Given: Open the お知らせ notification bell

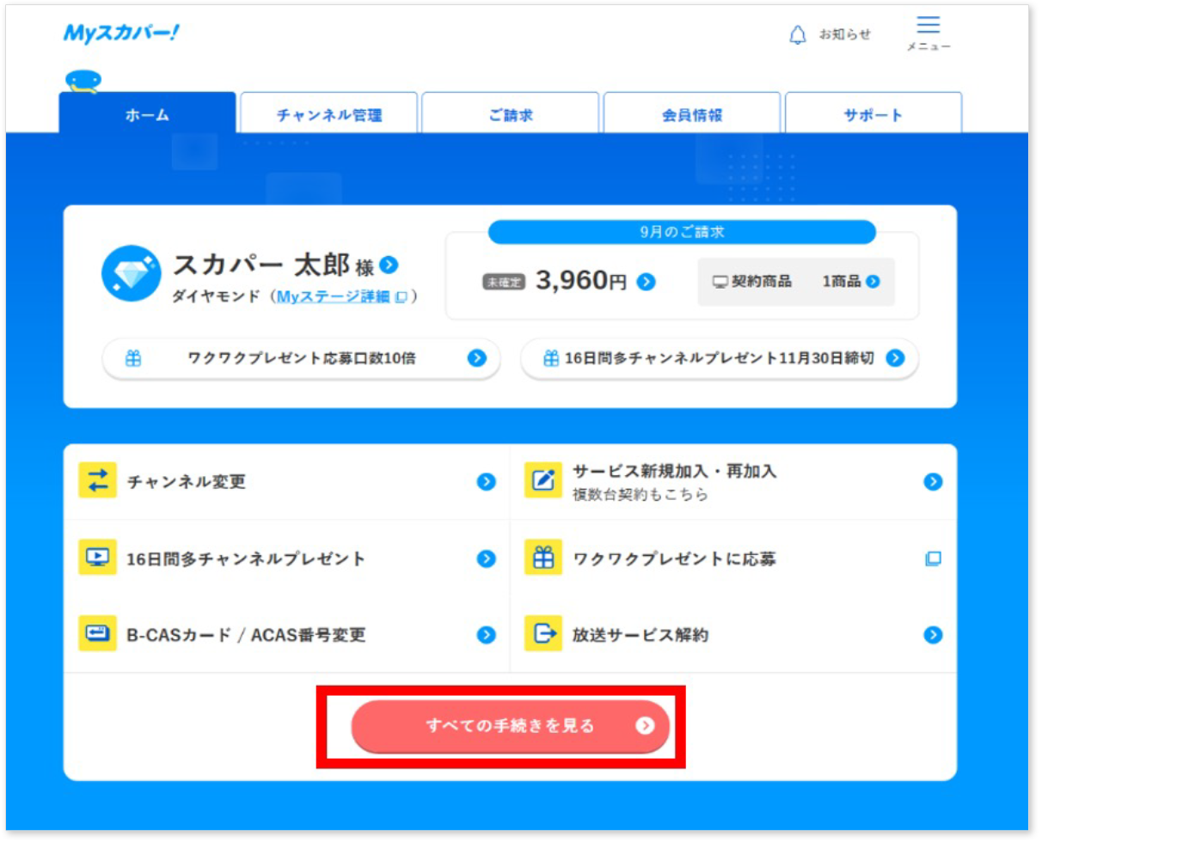Looking at the screenshot, I should (x=829, y=34).
